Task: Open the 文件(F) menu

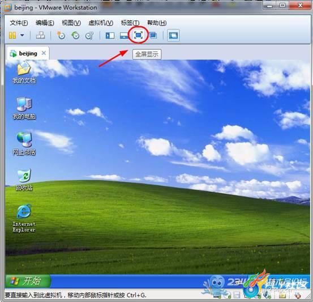Action: [19, 23]
